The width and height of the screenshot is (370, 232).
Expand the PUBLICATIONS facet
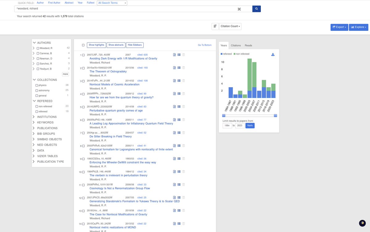34,128
